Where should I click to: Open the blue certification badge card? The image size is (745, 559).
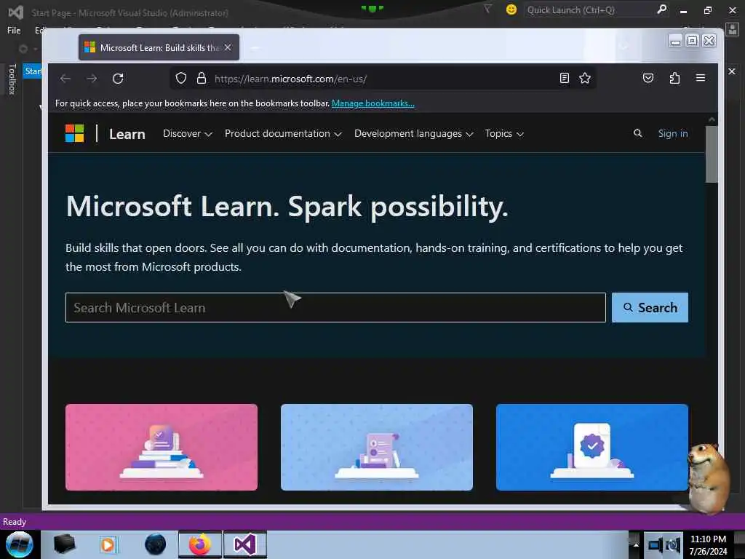click(591, 447)
